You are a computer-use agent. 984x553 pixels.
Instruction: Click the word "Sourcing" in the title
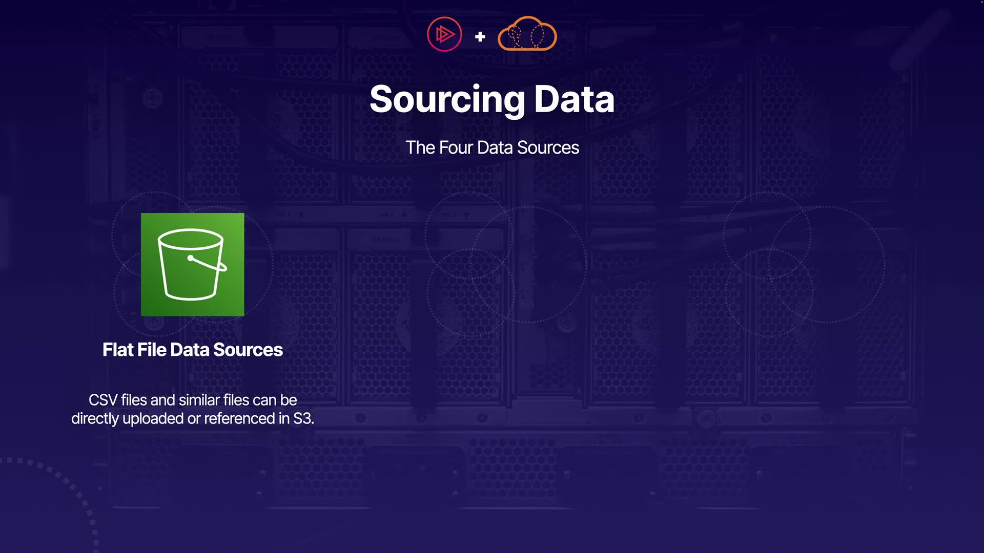pyautogui.click(x=447, y=99)
